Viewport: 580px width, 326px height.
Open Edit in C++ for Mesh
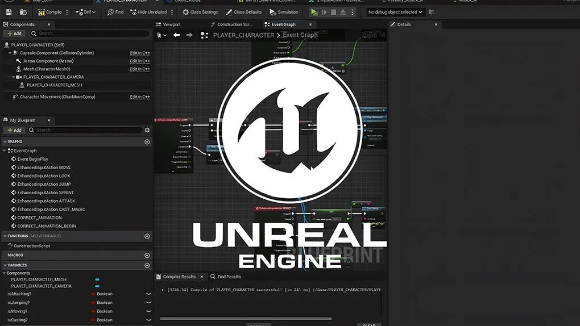click(x=140, y=69)
